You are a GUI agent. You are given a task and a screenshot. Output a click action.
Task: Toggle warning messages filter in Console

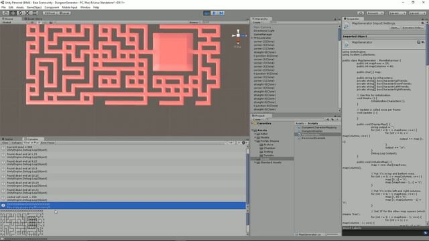pos(238,143)
